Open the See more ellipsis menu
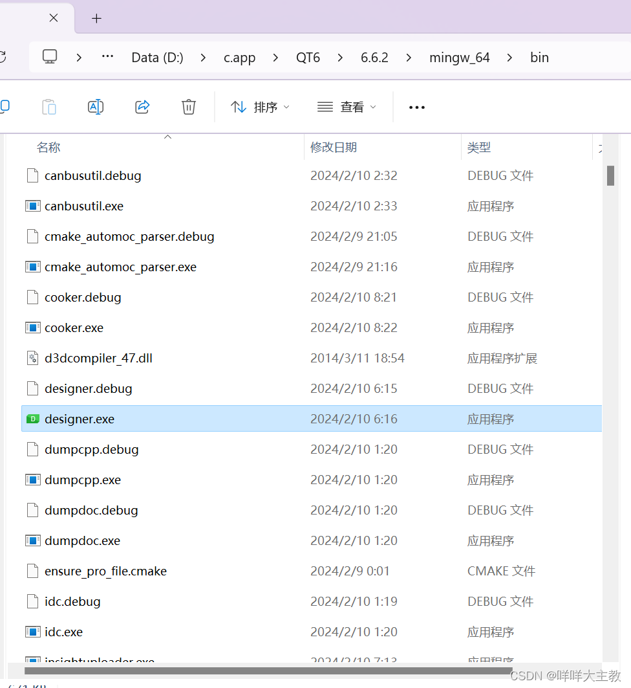This screenshot has width=631, height=688. (416, 107)
